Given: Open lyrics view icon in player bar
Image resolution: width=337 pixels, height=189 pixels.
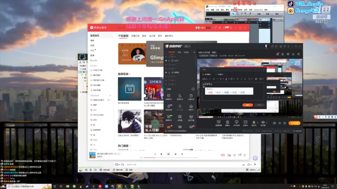Looking at the screenshot, I should [x=182, y=154].
